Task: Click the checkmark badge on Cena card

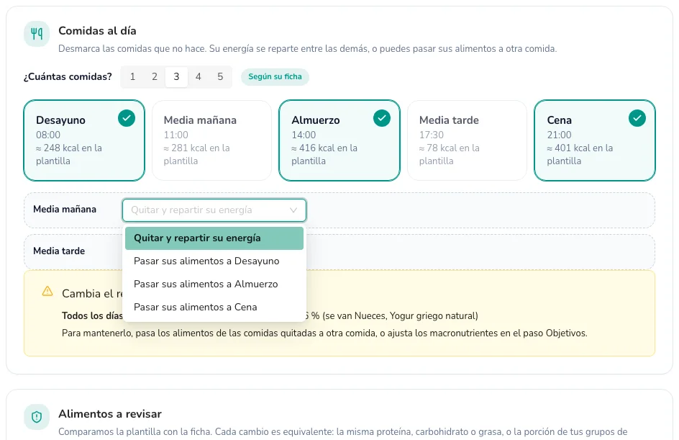Action: (637, 118)
